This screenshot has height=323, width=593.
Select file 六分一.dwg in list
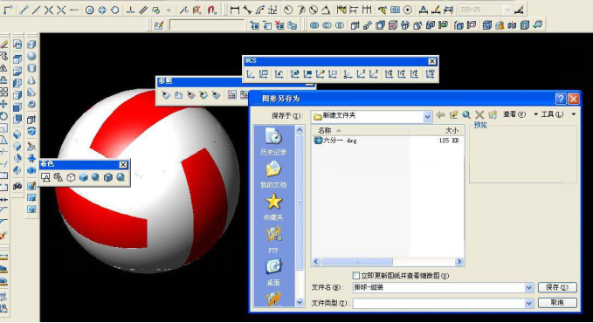pos(335,141)
